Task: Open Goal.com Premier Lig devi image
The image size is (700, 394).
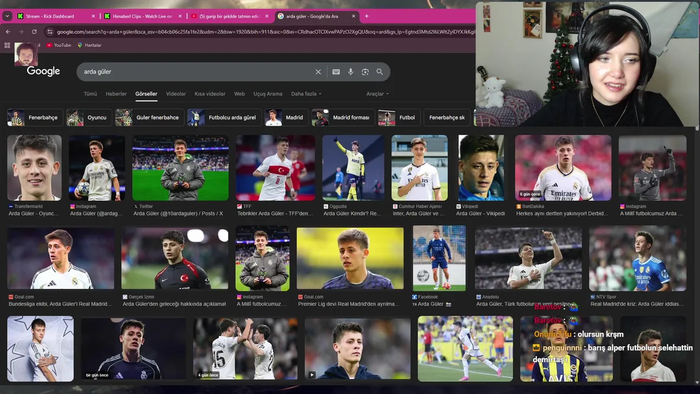Action: 350,258
